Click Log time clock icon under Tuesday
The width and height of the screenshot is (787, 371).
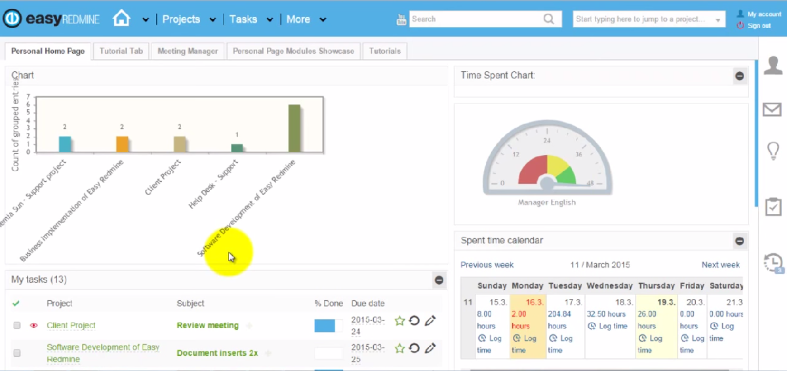553,338
